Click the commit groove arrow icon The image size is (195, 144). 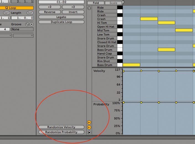32,24
